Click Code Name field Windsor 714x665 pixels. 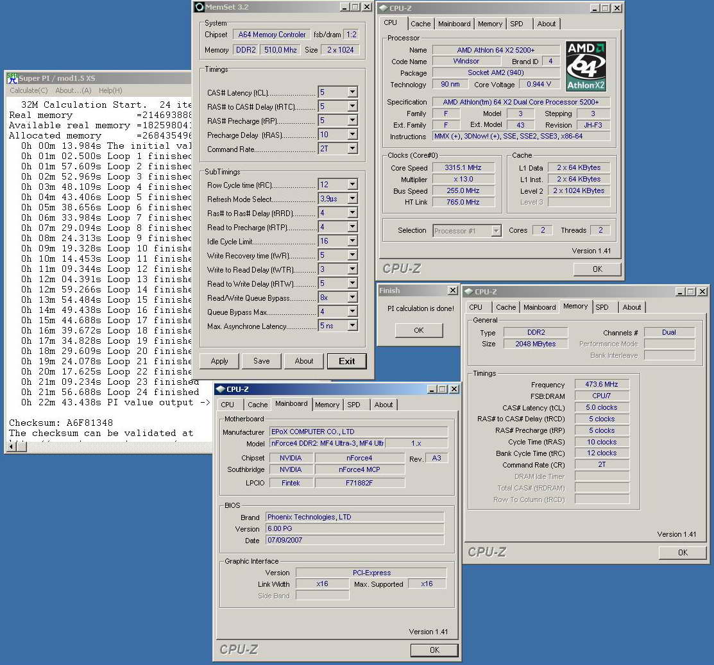[x=466, y=61]
